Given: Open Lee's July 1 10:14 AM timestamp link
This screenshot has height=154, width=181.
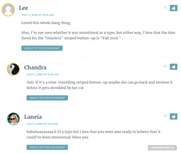Looking at the screenshot, I should [38, 15].
